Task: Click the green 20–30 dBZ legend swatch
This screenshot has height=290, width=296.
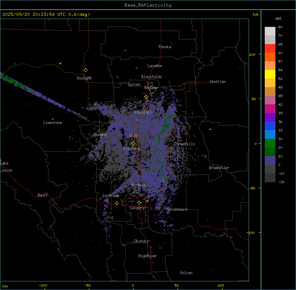Action: tap(270, 143)
